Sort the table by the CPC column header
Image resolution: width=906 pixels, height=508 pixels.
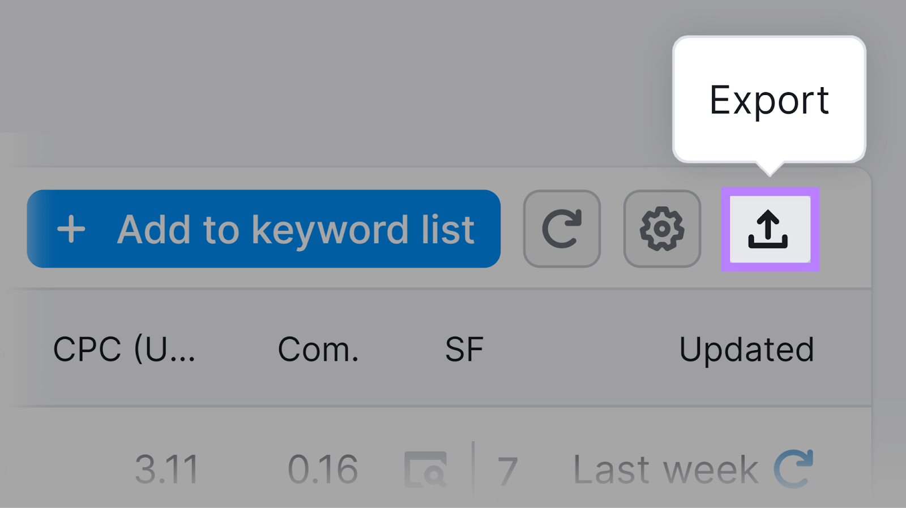(x=126, y=349)
